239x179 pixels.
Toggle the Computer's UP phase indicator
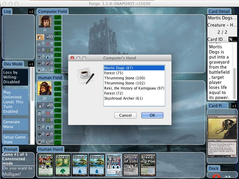[58, 18]
